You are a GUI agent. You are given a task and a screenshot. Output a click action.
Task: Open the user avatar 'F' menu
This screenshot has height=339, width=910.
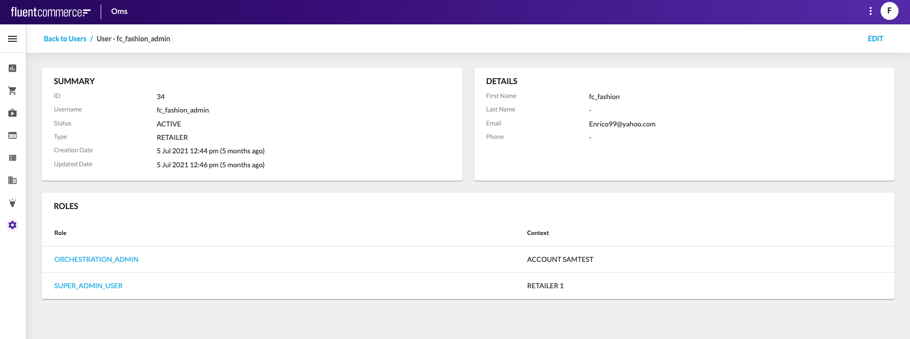pos(889,11)
